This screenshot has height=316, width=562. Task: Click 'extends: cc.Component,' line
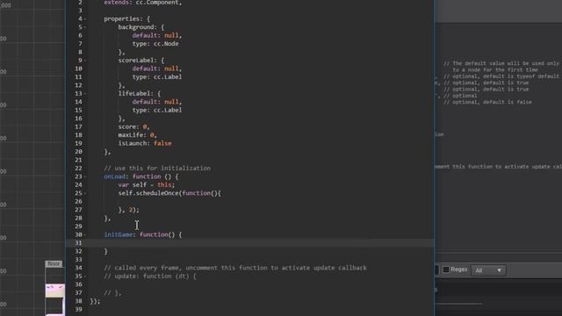click(x=143, y=3)
